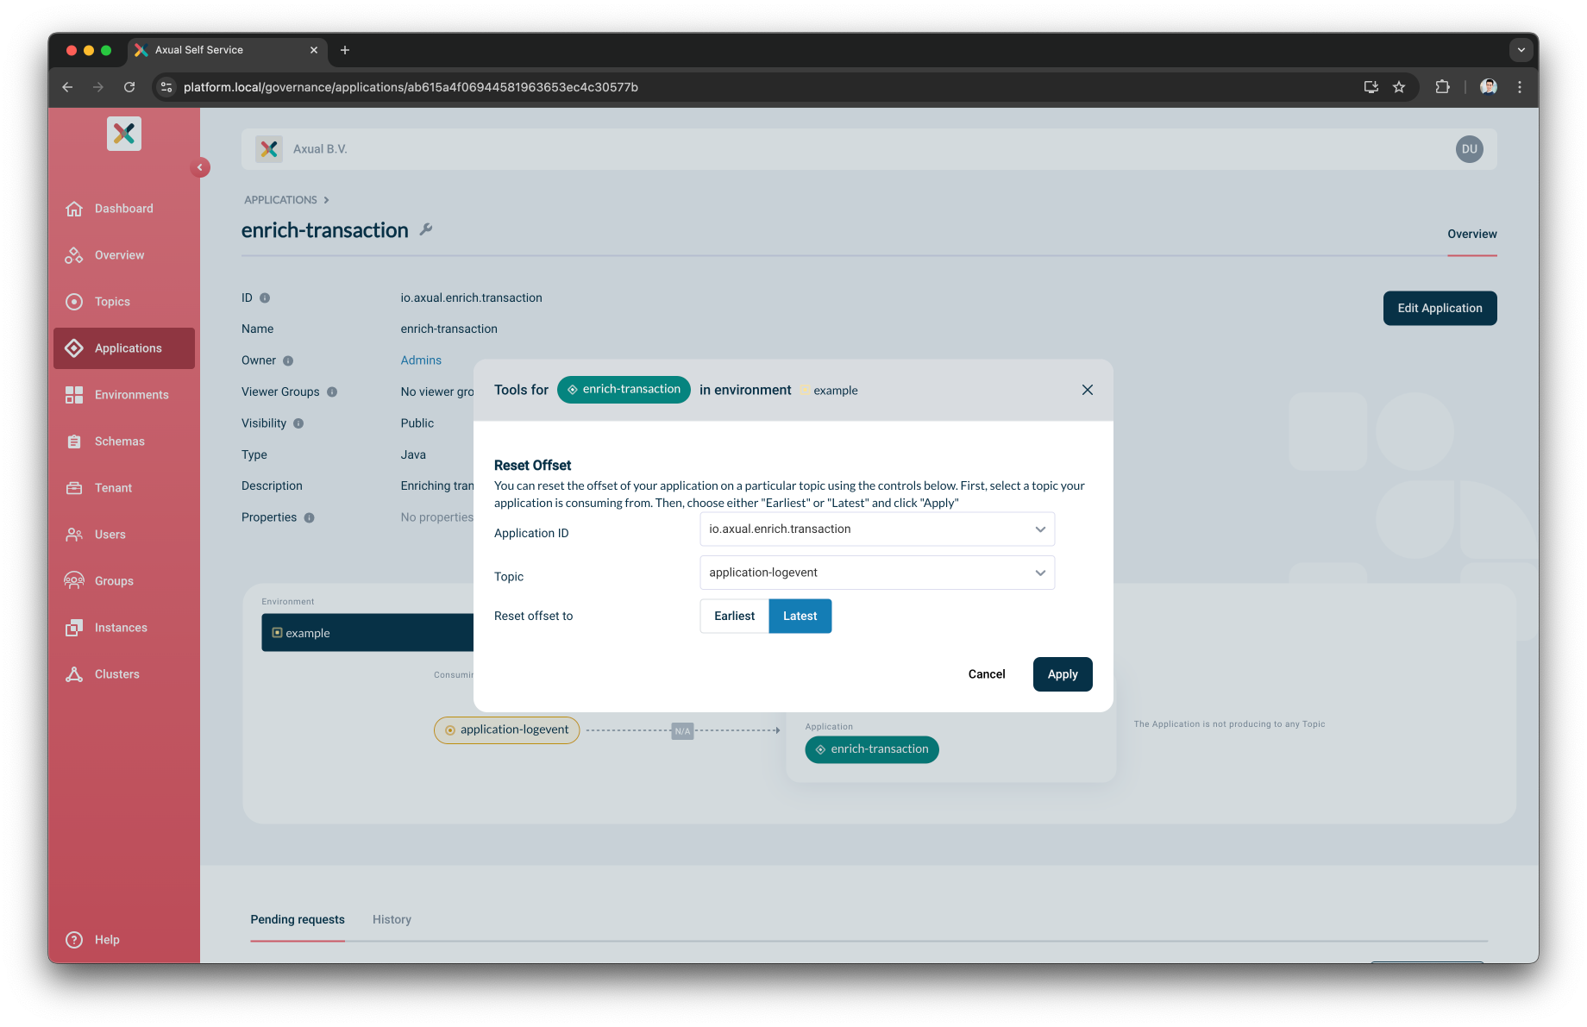Open the Topic dropdown

[x=877, y=573]
